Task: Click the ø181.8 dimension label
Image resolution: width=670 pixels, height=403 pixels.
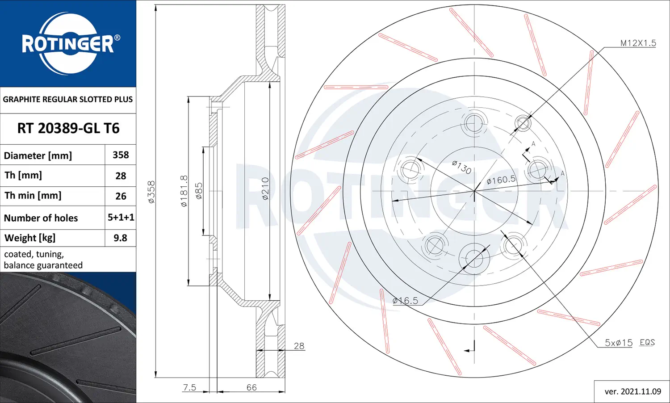Action: pos(184,191)
